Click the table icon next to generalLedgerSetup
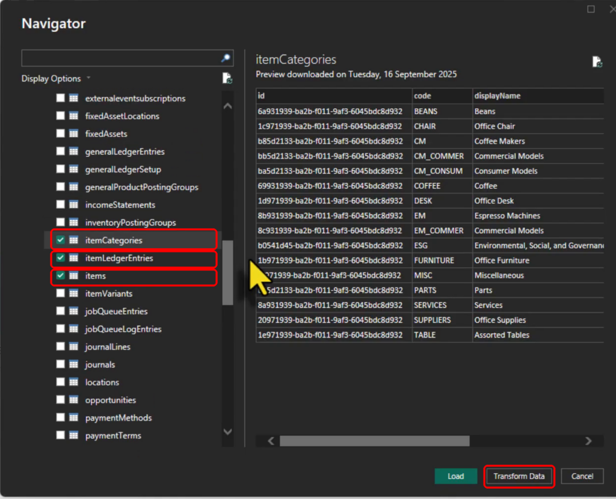This screenshot has width=616, height=499. (x=73, y=169)
